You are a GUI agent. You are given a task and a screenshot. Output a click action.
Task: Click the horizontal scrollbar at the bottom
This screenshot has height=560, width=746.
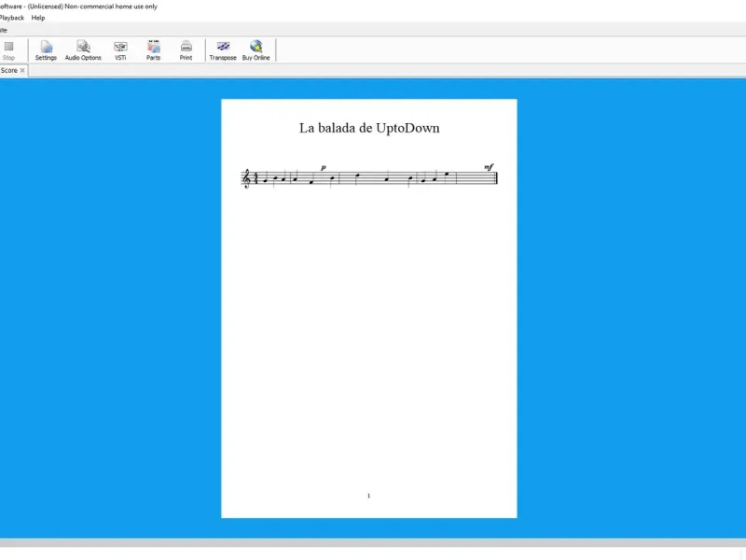[373, 543]
